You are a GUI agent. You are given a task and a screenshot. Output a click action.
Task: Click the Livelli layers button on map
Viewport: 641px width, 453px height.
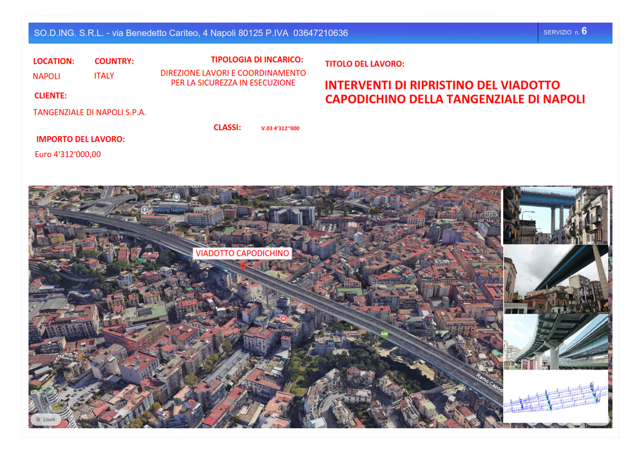coord(46,420)
